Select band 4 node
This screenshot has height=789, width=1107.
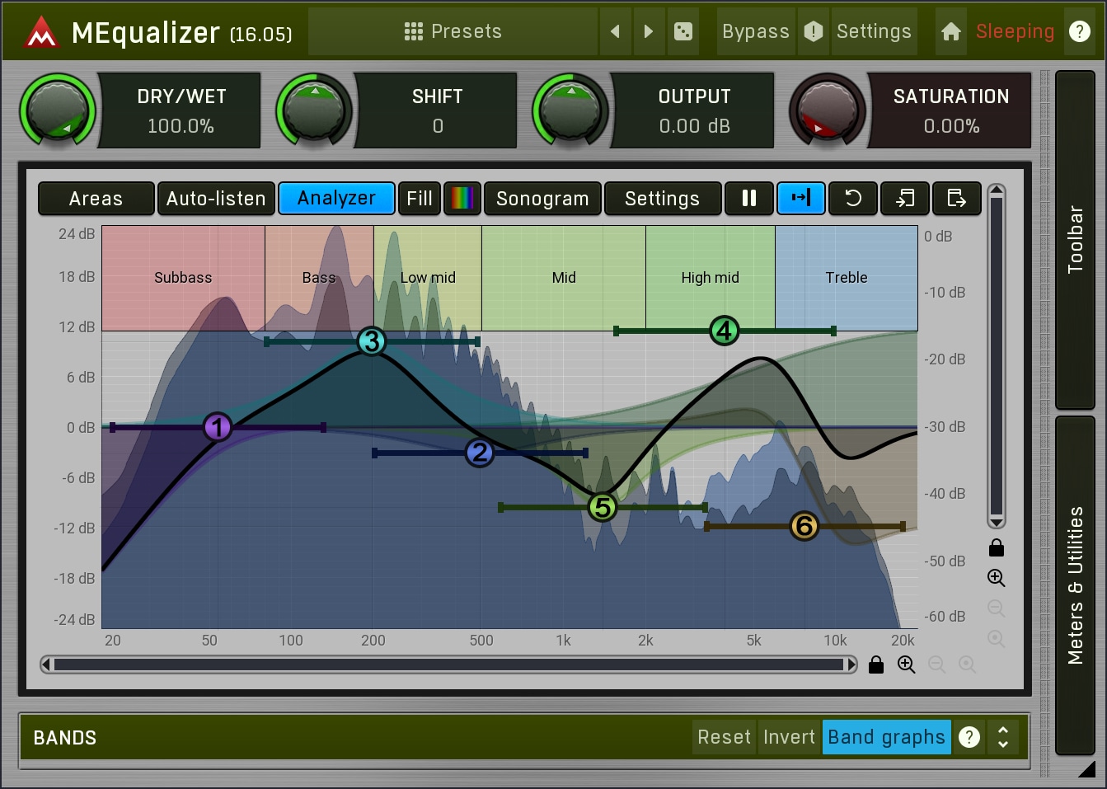(x=725, y=331)
